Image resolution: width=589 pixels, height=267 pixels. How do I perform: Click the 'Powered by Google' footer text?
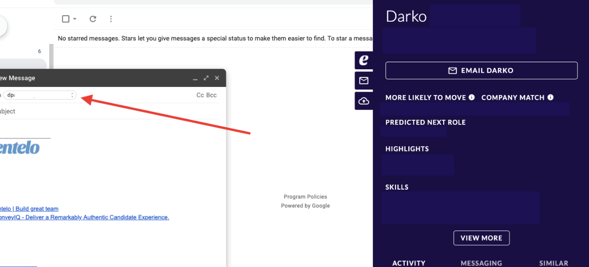point(305,205)
